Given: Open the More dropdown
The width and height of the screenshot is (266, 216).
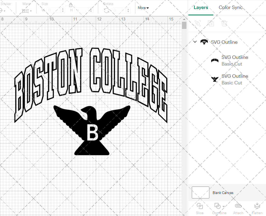Looking at the screenshot, I should [143, 8].
